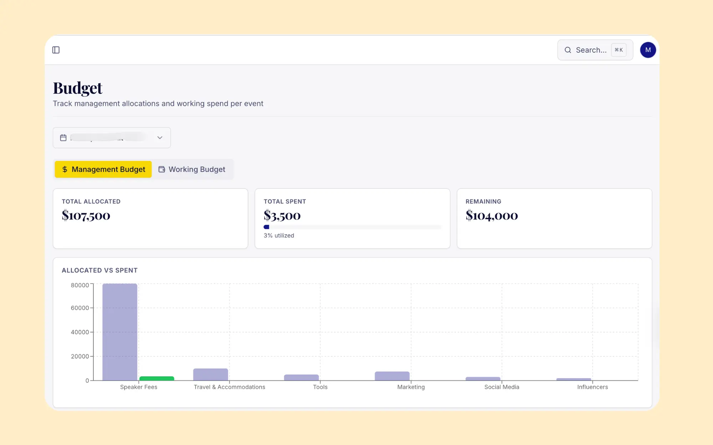This screenshot has height=445, width=713.
Task: Click the Tools allocated bar
Action: click(x=301, y=377)
